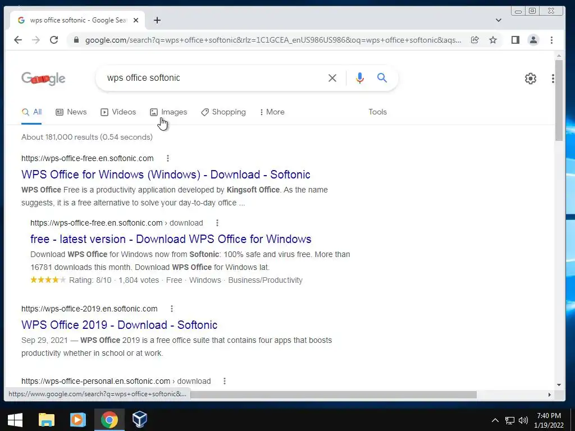Share this page from address bar
This screenshot has width=575, height=431.
click(474, 40)
